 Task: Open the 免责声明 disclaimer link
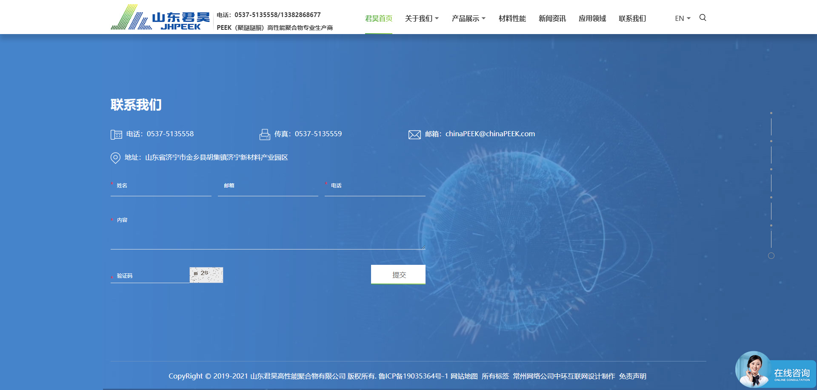tap(632, 376)
